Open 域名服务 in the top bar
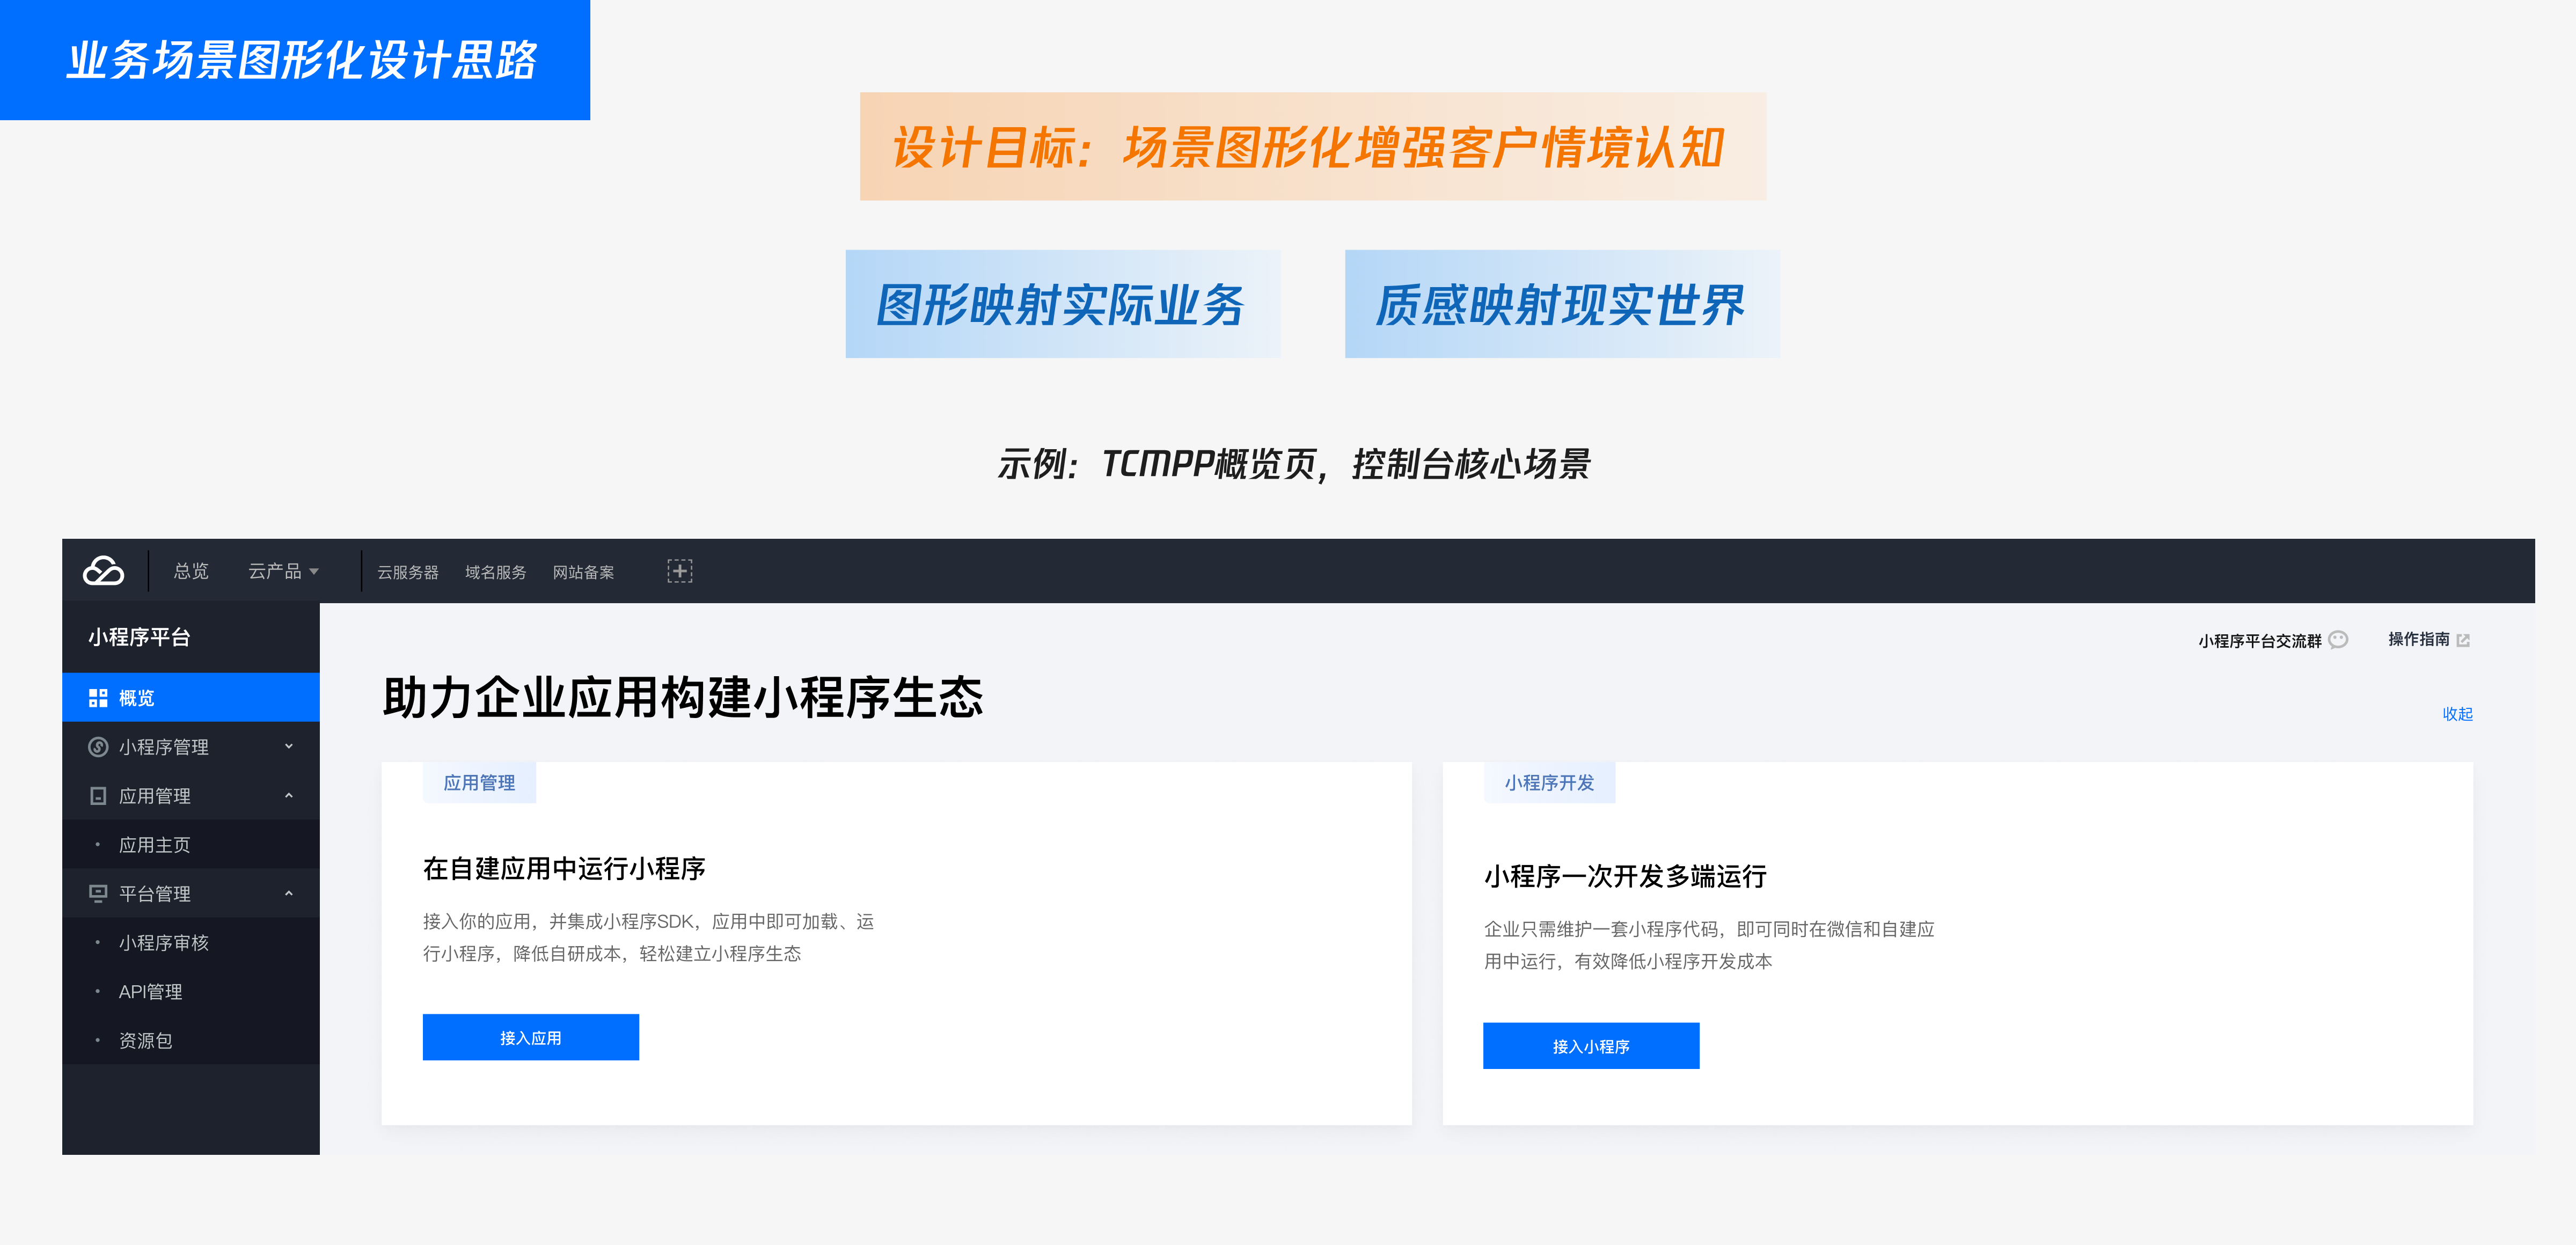This screenshot has width=2576, height=1245. click(x=495, y=572)
